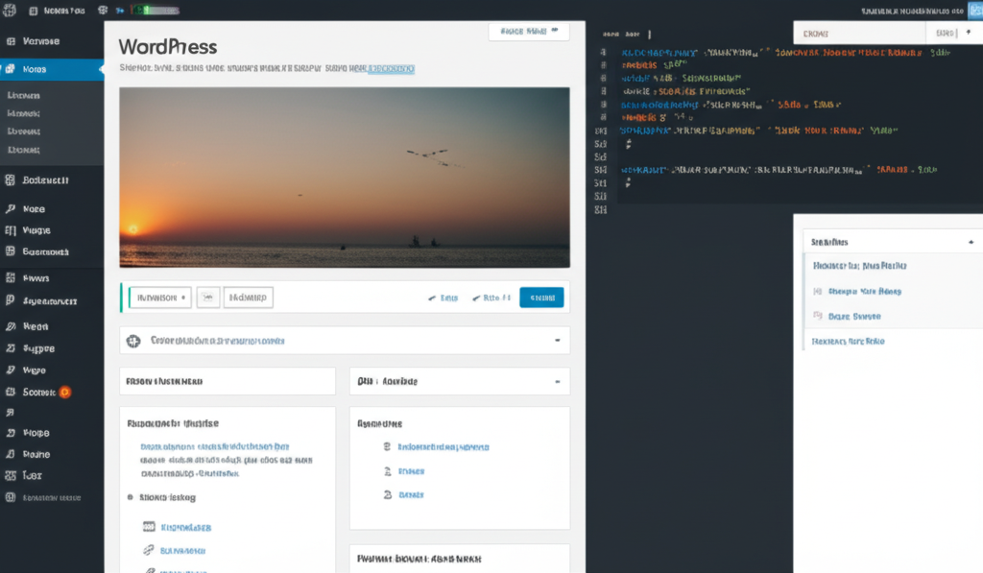This screenshot has width=983, height=573.
Task: Click the "Poane" sidebar icon
Action: (x=11, y=454)
